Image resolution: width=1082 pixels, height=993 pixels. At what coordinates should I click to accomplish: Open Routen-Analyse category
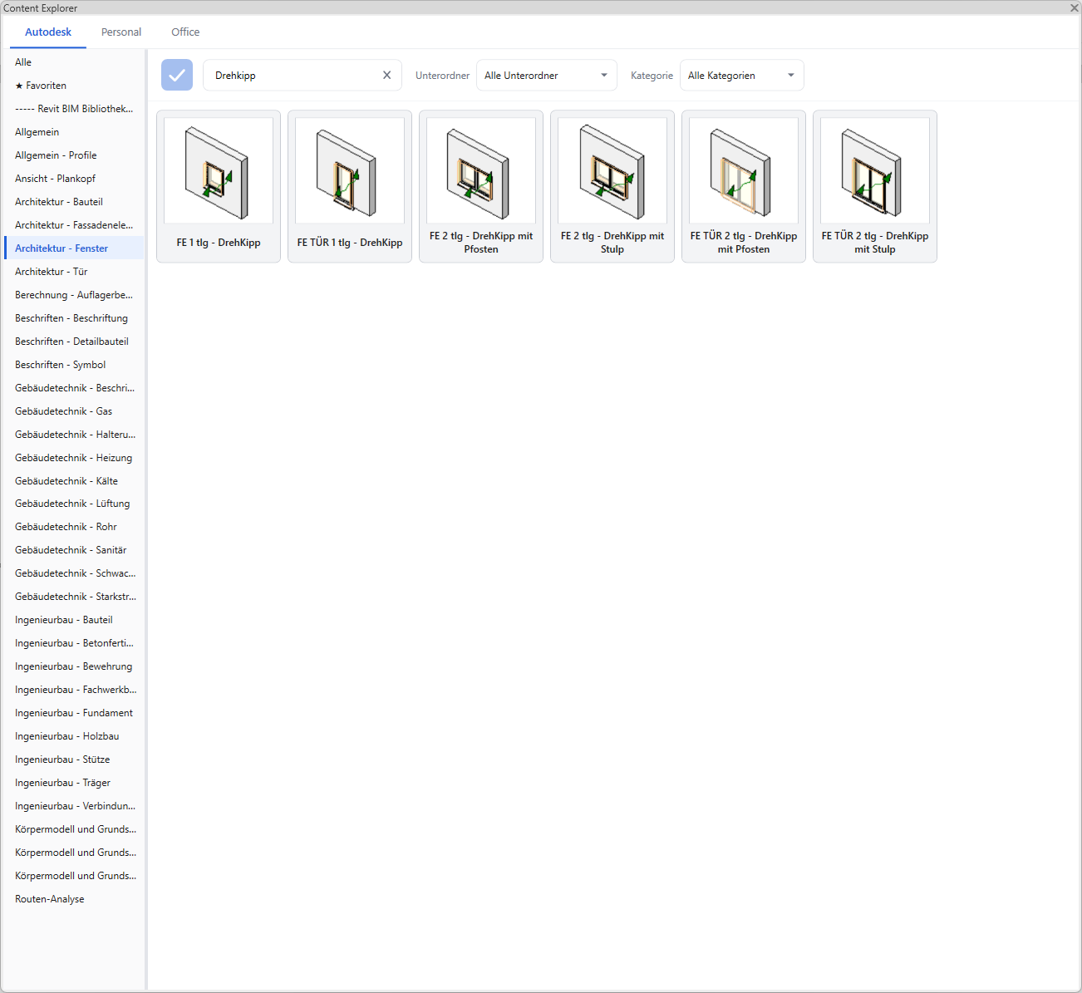tap(74, 899)
